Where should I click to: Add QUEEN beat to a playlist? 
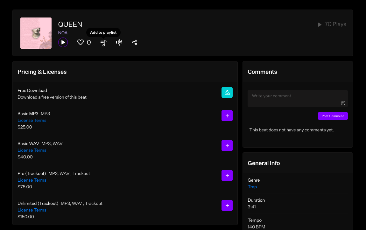pyautogui.click(x=104, y=43)
